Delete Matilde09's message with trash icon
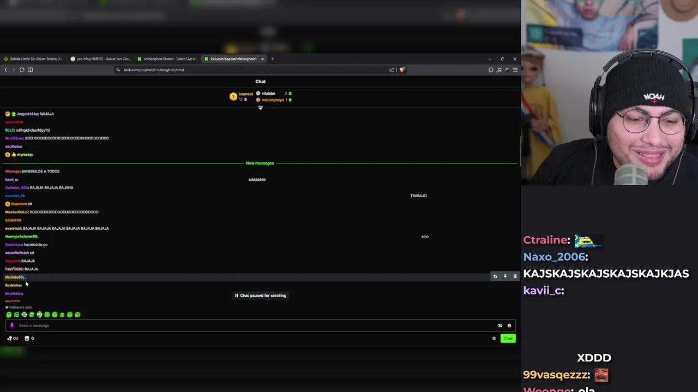Screen dimensions: 698x392 [515, 277]
